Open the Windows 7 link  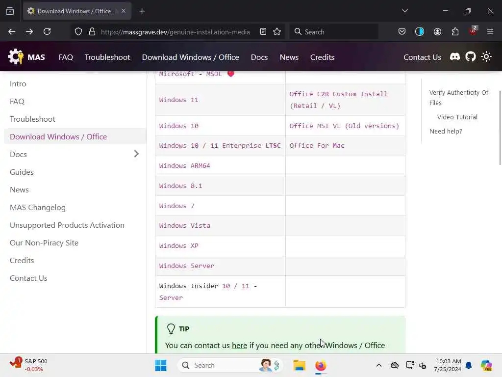point(176,206)
